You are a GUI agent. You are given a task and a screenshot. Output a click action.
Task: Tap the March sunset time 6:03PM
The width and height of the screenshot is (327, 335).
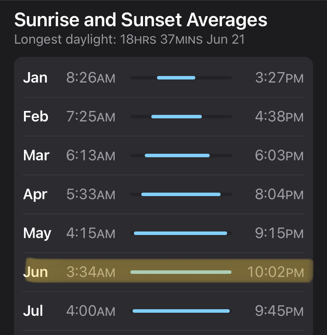(279, 155)
